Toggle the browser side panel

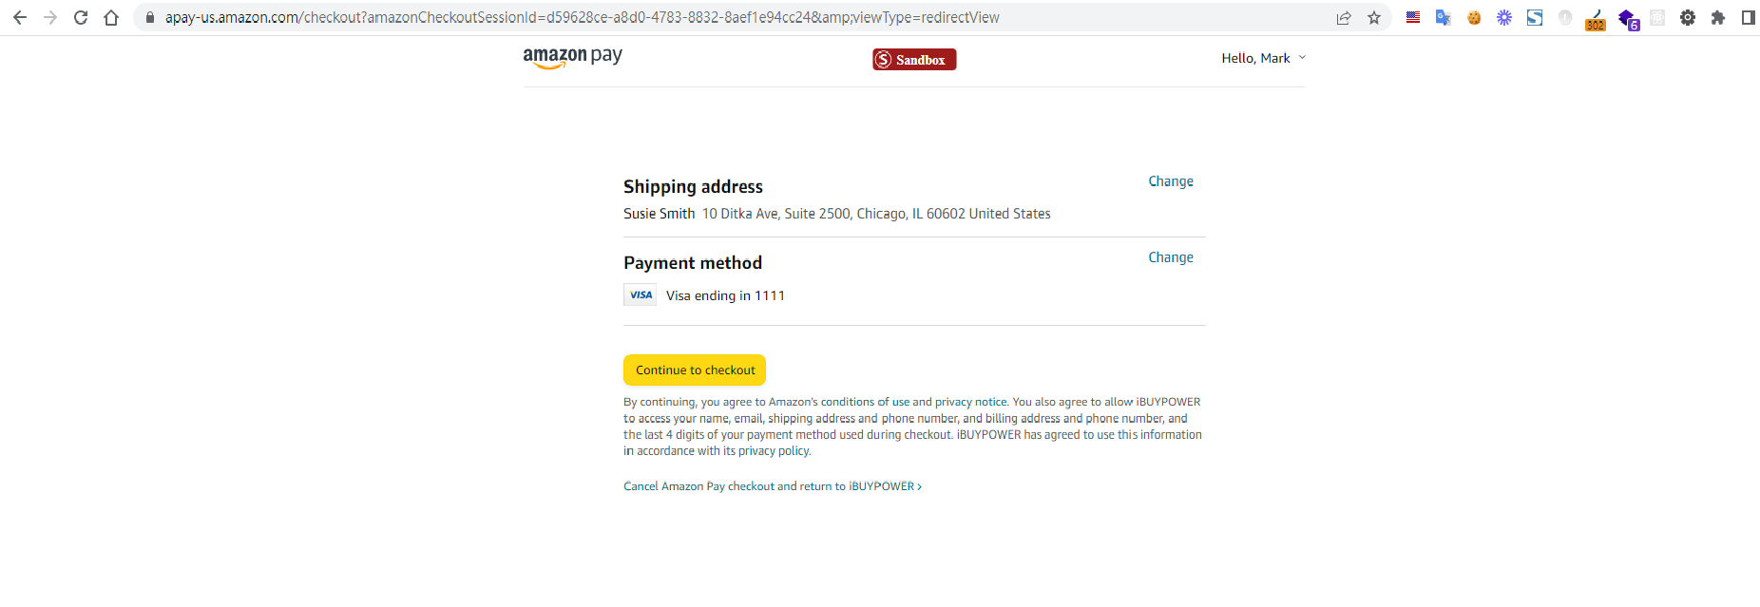(x=1748, y=18)
